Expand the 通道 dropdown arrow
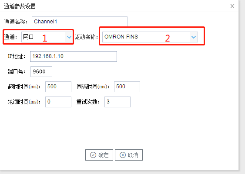Viewport: 245px width, 174px height. pyautogui.click(x=69, y=37)
